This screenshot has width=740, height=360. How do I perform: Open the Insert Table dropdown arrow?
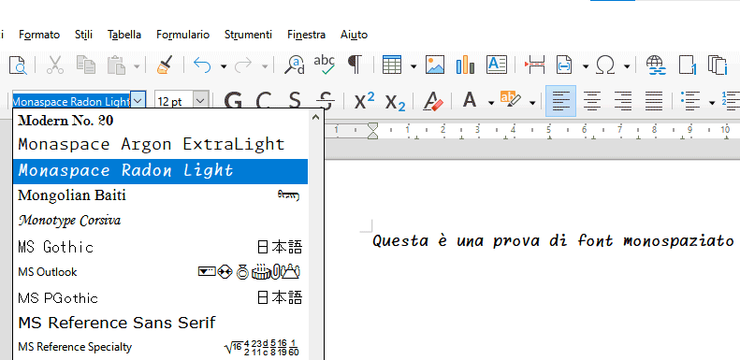tap(414, 66)
